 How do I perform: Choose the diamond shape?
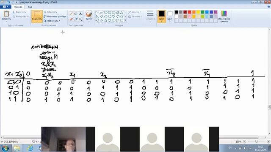point(102,16)
